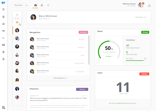Viewport: 156px width, 111px height.
Task: Select the third team member avatar
Action: [17, 47]
